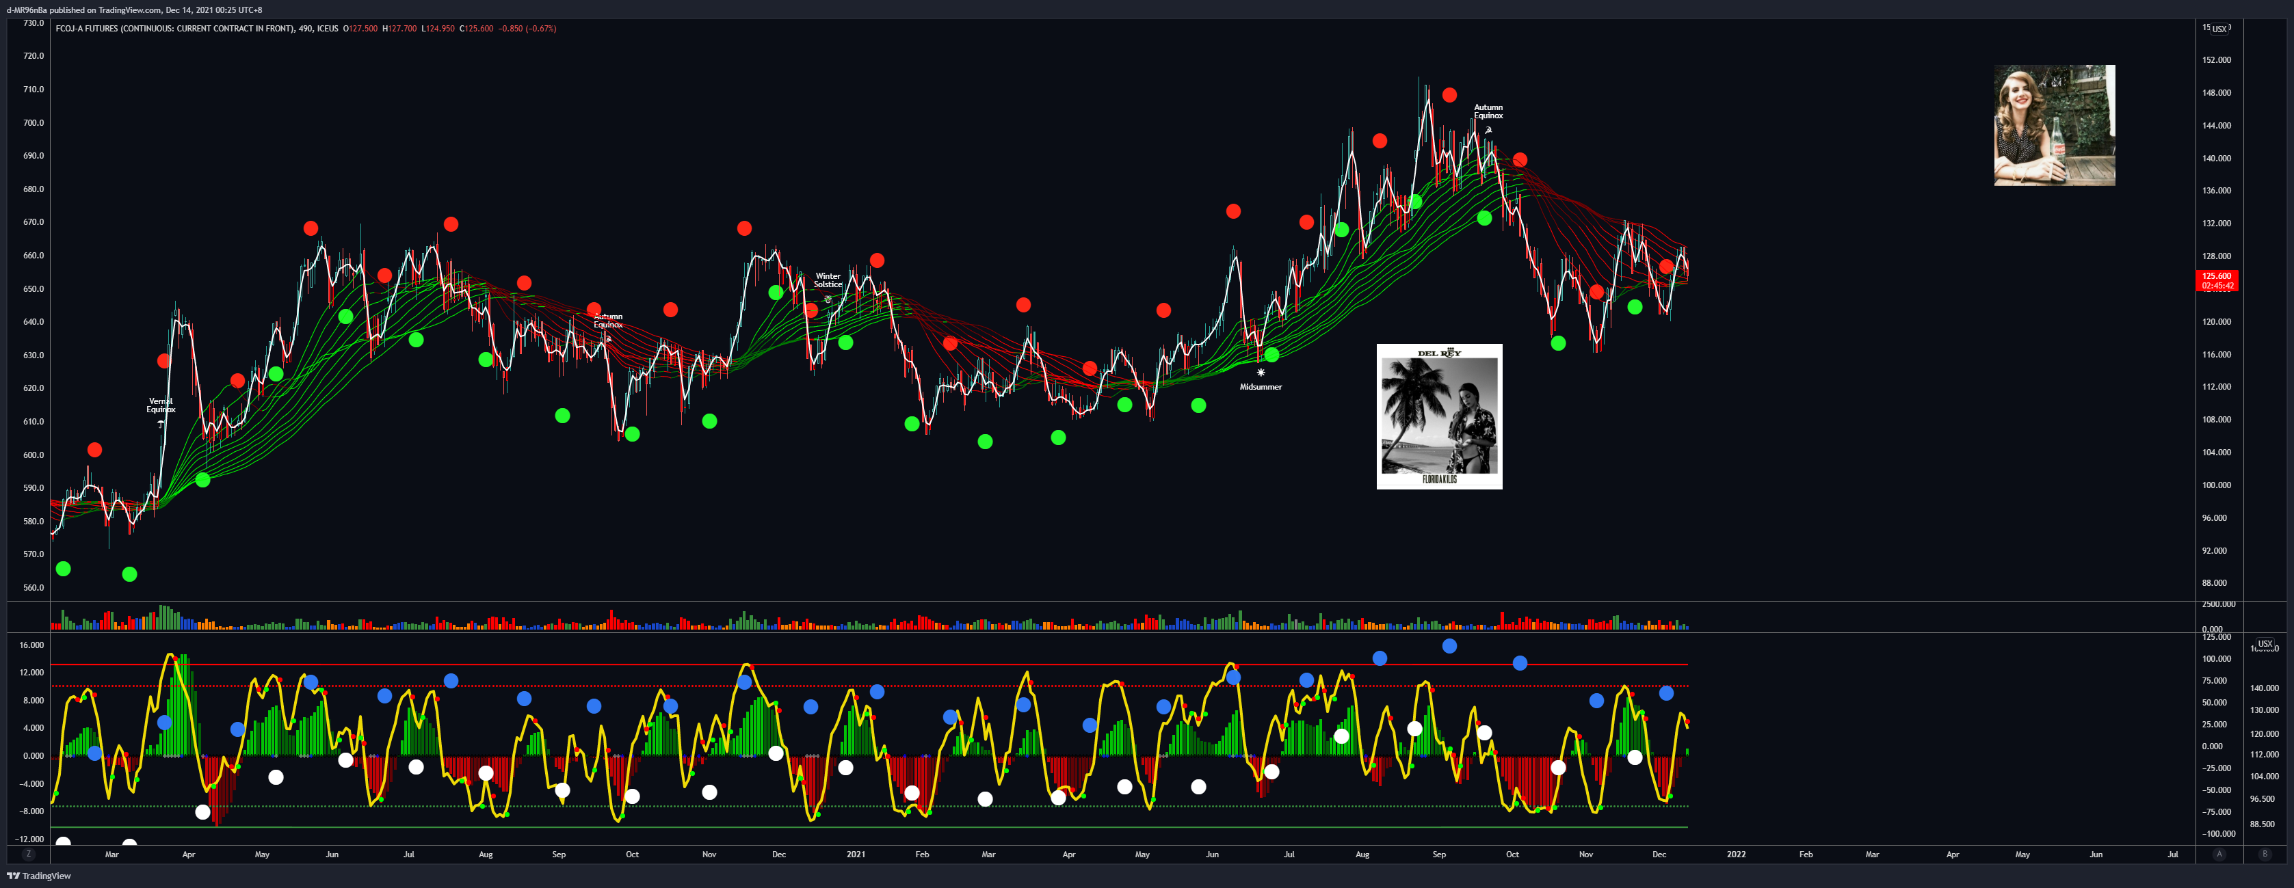Image resolution: width=2294 pixels, height=888 pixels.
Task: Click the low value L124.950 in header
Action: click(x=438, y=29)
